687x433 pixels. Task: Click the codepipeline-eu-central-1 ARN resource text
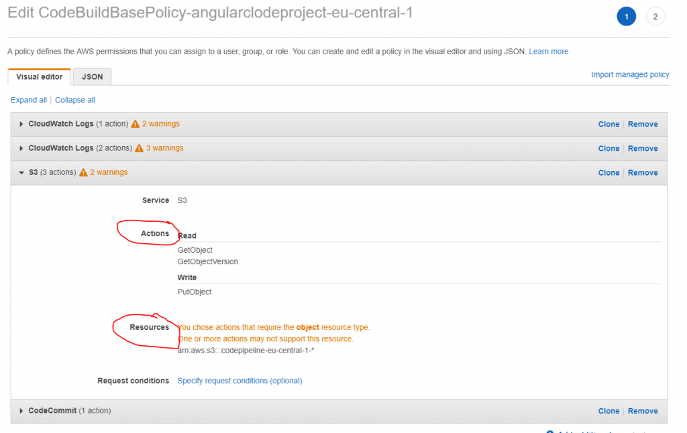click(246, 350)
